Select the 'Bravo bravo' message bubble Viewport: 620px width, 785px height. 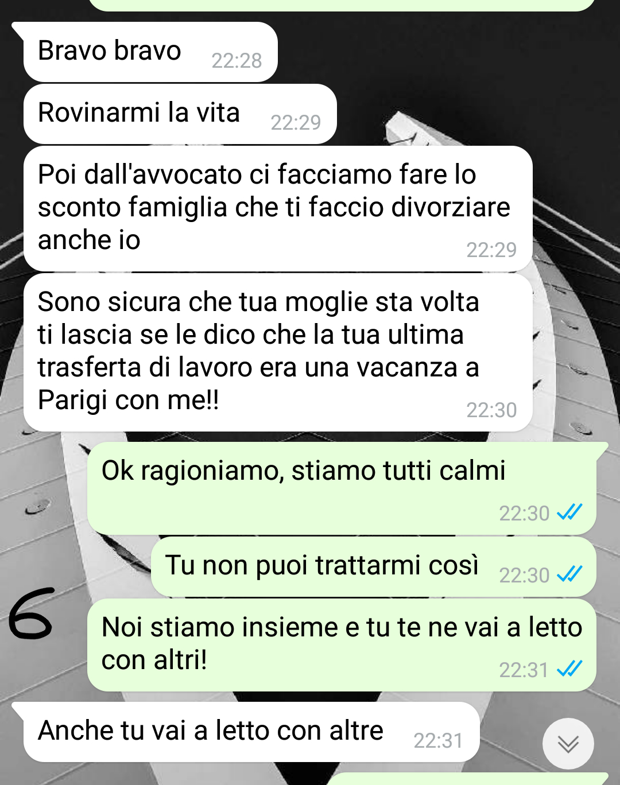pyautogui.click(x=150, y=52)
